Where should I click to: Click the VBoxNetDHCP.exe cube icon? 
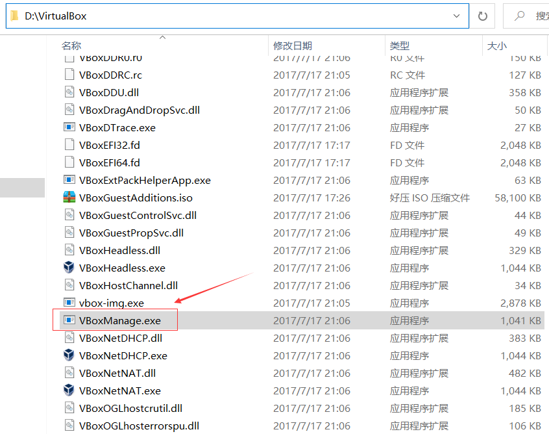coord(69,355)
